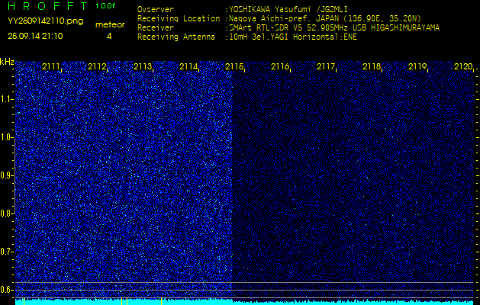Image resolution: width=480 pixels, height=305 pixels.
Task: Click the meteor count value 4
Action: pos(109,36)
